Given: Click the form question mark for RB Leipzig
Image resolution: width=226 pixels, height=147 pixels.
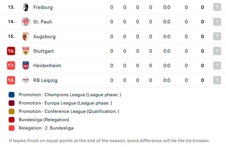Looking at the screenshot, I should [217, 80].
